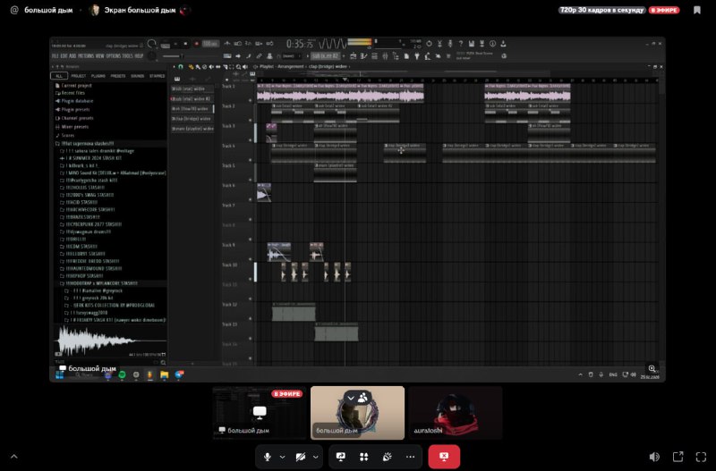716x471 pixels.
Task: Open microphone input options arrow
Action: tap(283, 457)
